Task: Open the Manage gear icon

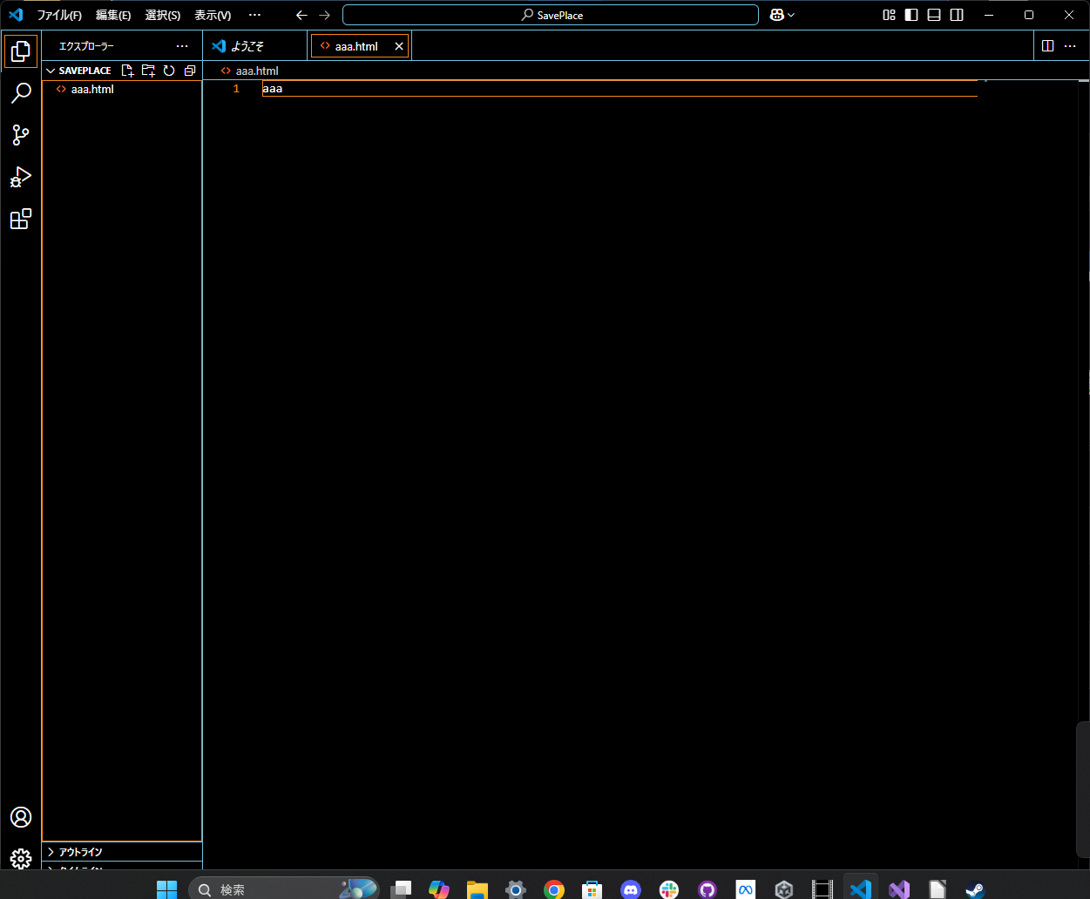Action: [21, 858]
